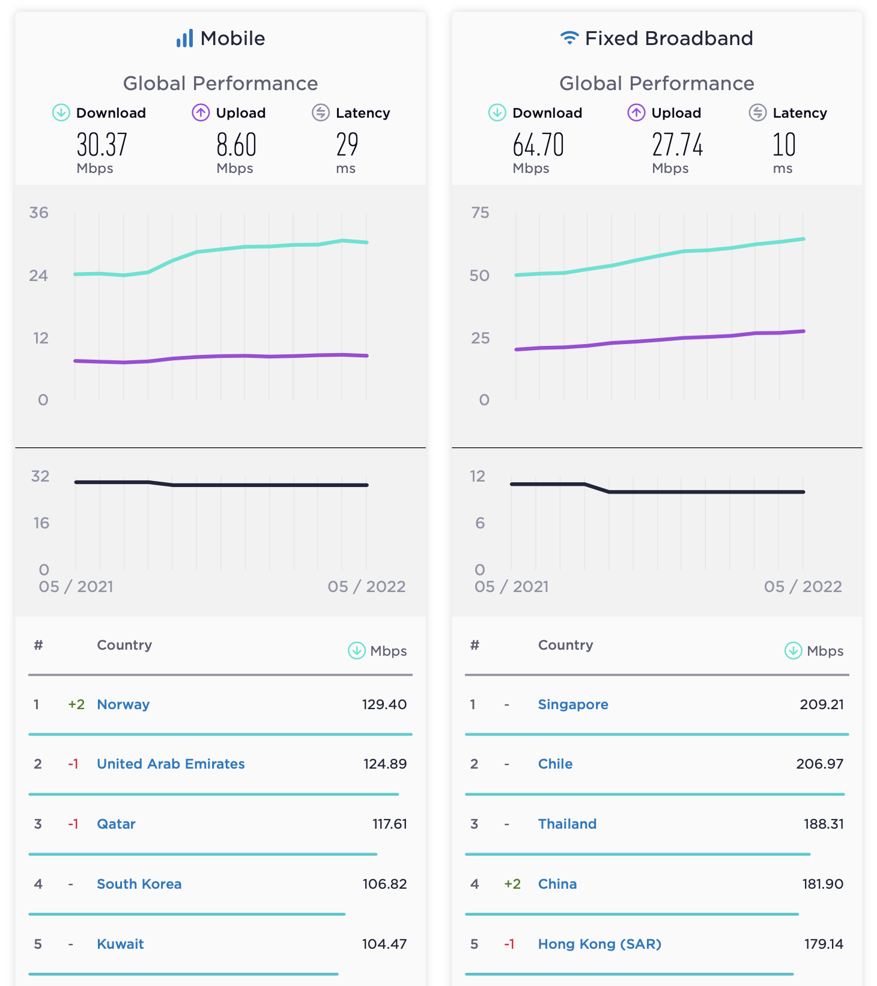The height and width of the screenshot is (986, 877).
Task: Open the Singapore broadband ranking link
Action: pyautogui.click(x=573, y=704)
